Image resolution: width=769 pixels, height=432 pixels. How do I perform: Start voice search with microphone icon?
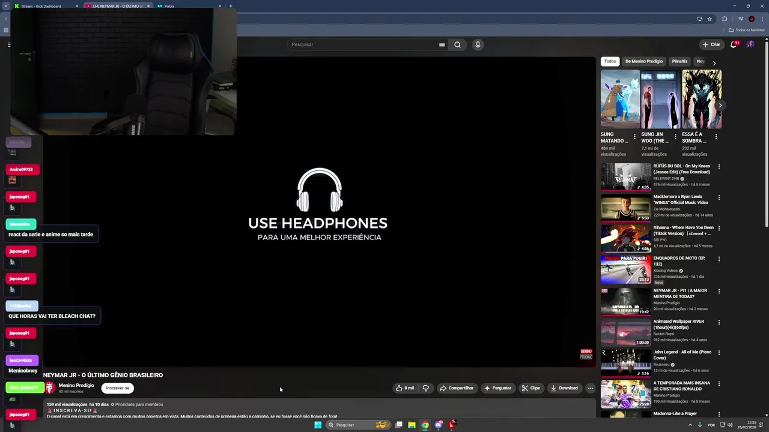pyautogui.click(x=478, y=44)
